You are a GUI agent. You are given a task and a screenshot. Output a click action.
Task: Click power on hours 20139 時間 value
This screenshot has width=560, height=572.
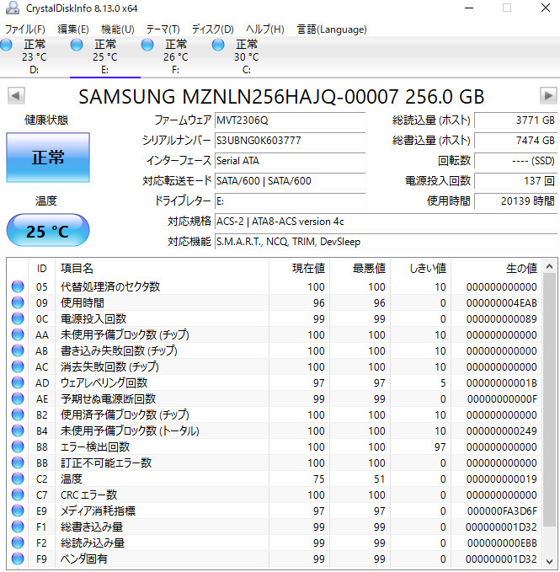(x=515, y=201)
